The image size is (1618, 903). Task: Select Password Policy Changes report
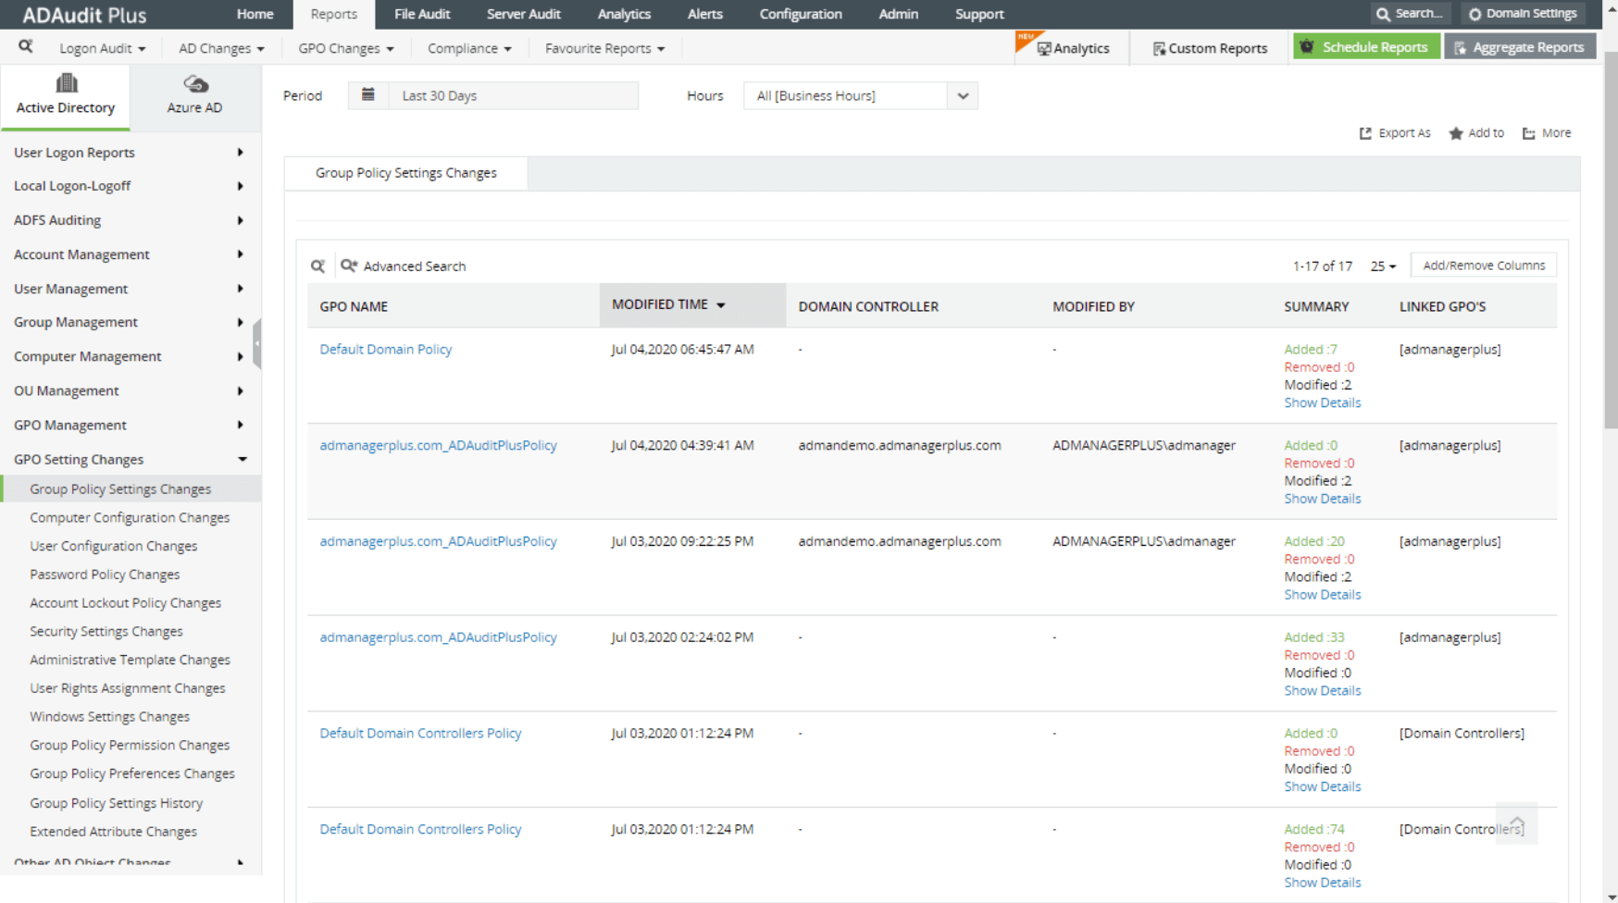tap(105, 575)
